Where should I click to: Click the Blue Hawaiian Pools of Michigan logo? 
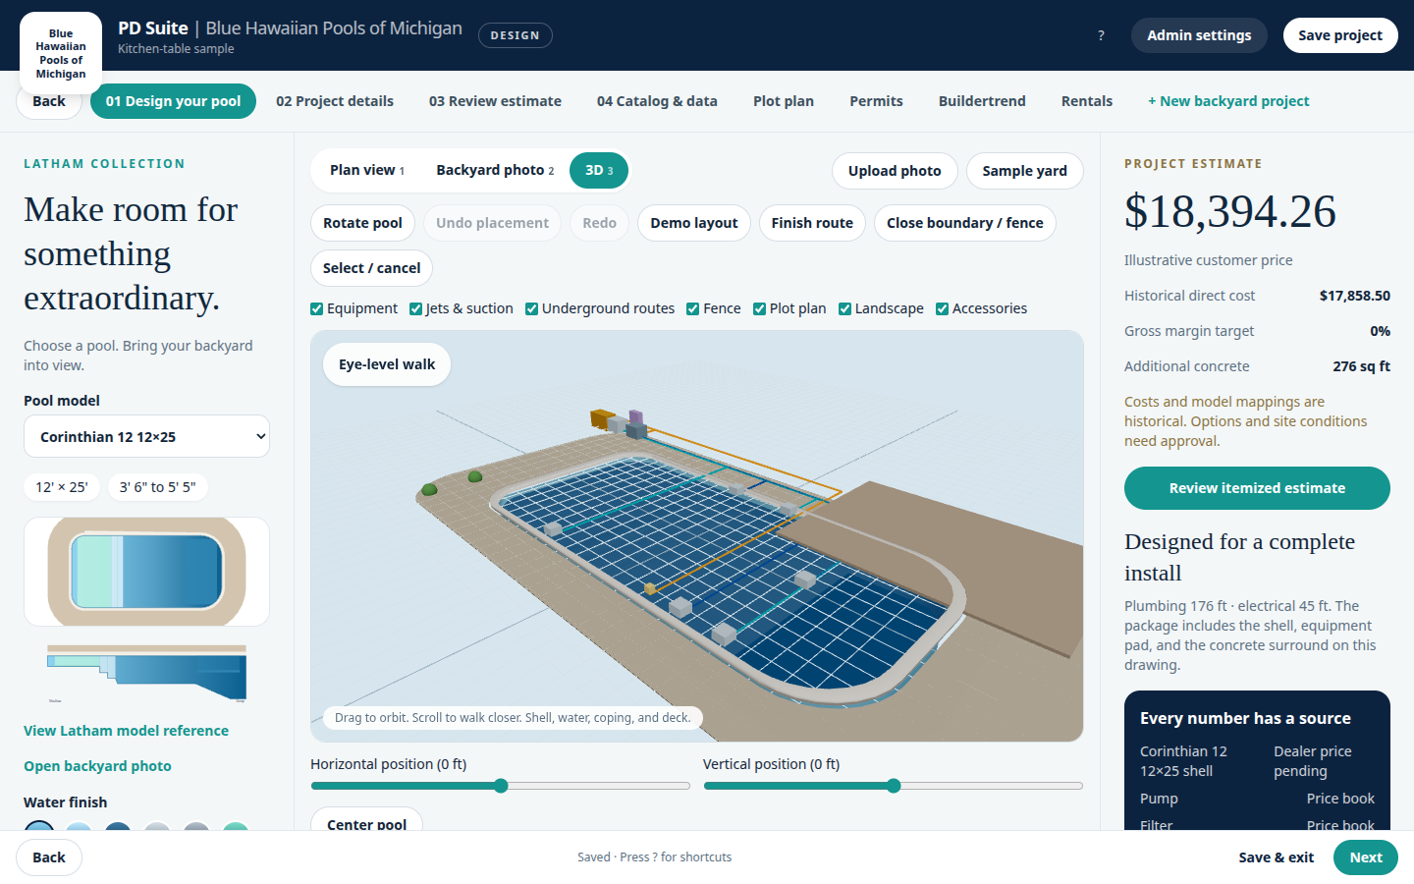click(61, 53)
